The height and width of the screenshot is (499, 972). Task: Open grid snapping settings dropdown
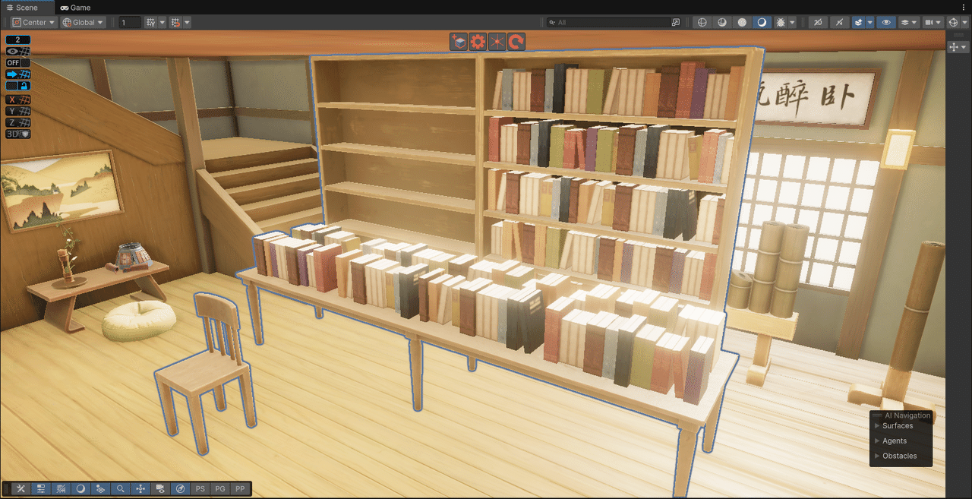[x=187, y=23]
